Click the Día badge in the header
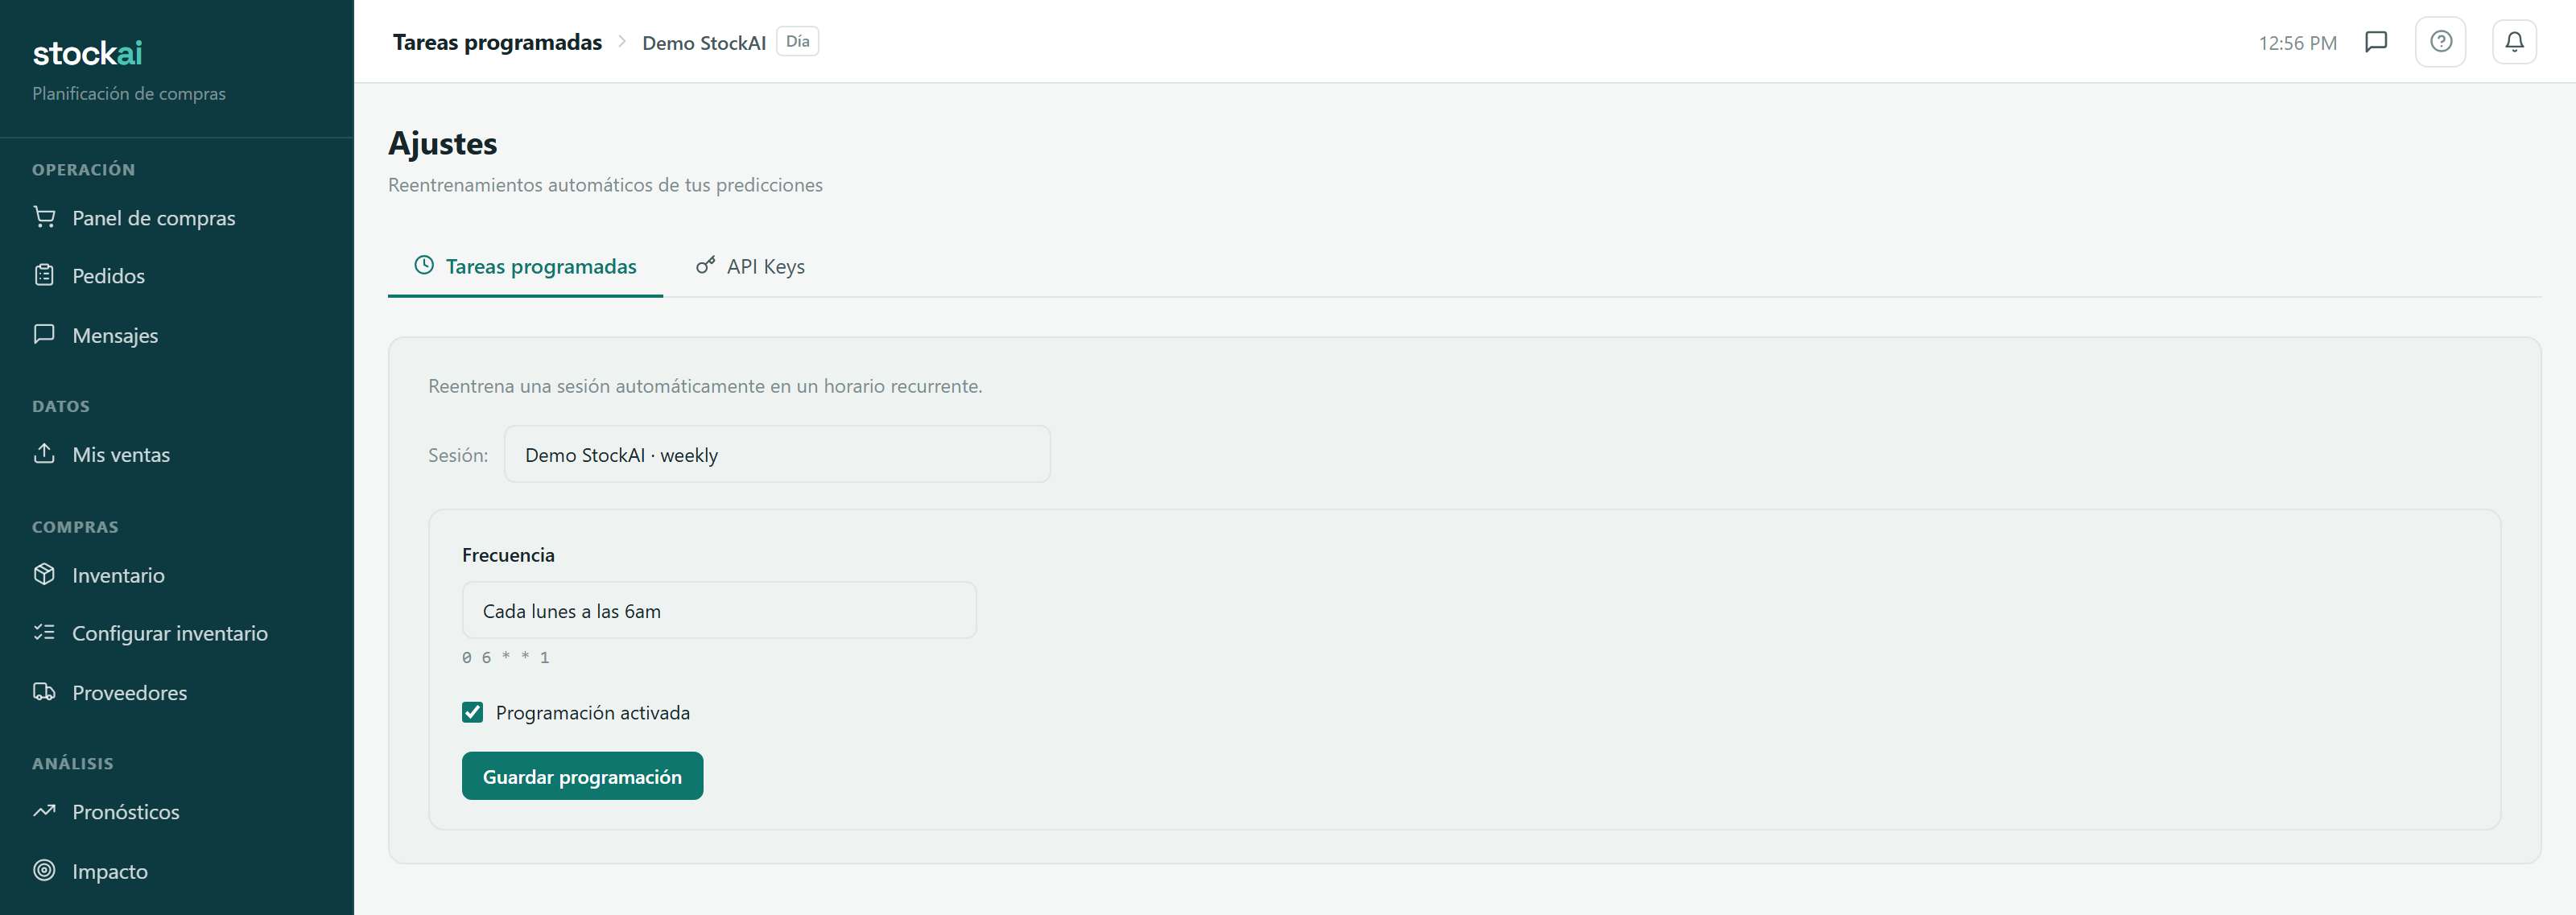This screenshot has height=915, width=2576. pos(797,41)
